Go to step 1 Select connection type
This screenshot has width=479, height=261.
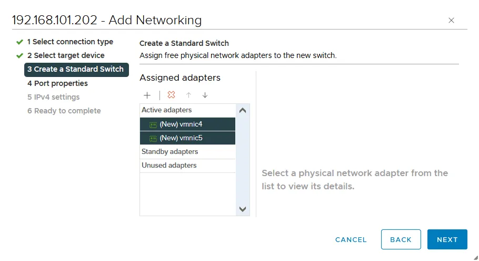point(70,42)
